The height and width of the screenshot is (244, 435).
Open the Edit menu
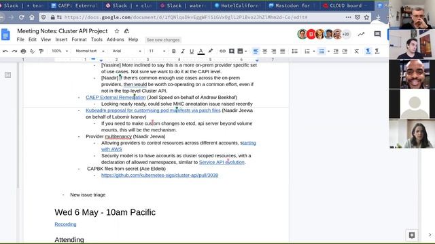pyautogui.click(x=33, y=39)
